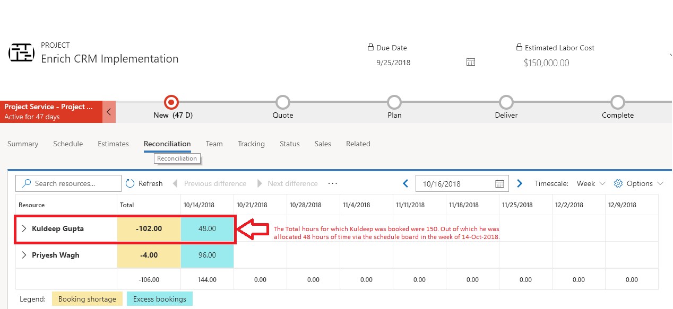Open the Options dropdown menu
This screenshot has height=309, width=673.
pos(639,183)
